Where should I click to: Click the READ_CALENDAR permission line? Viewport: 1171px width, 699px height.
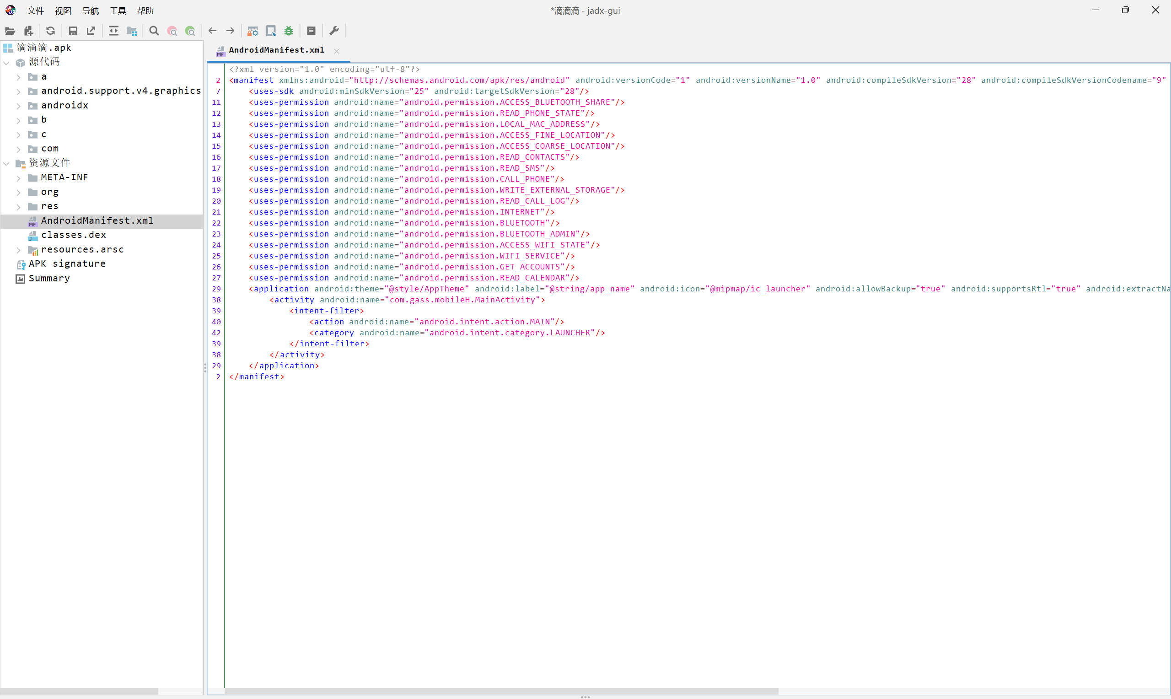pos(414,278)
